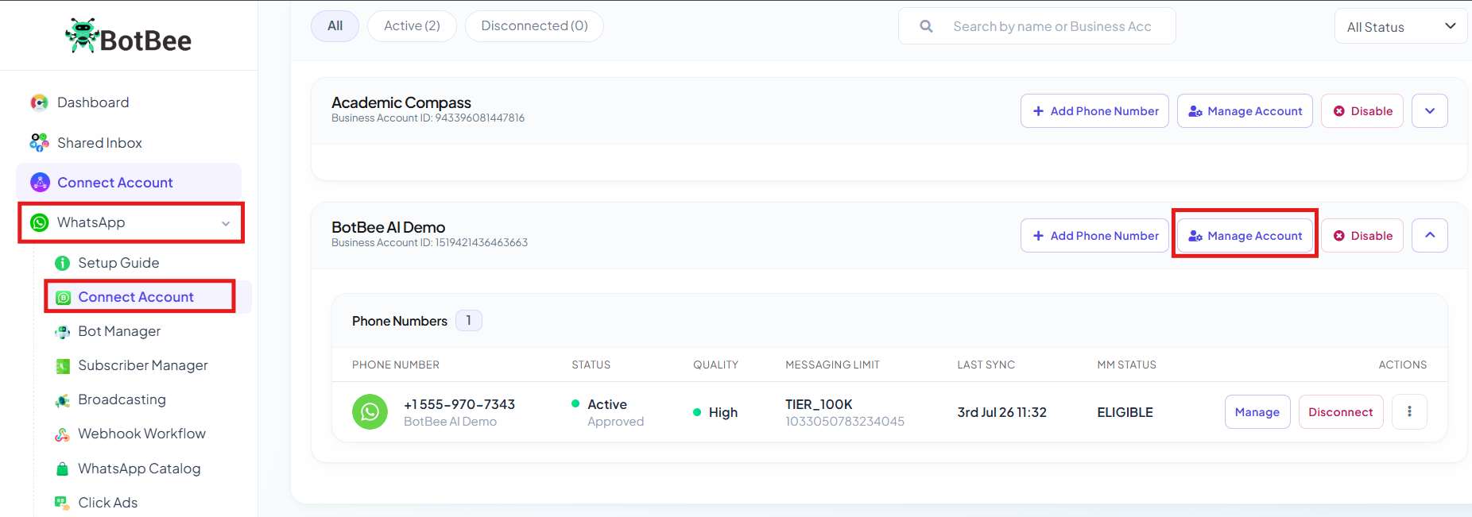1472x517 pixels.
Task: Click the Shared Inbox icon
Action: pyautogui.click(x=39, y=143)
